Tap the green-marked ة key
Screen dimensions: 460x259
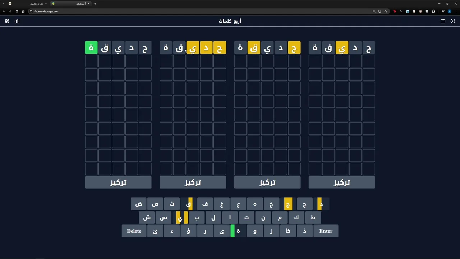[238, 231]
